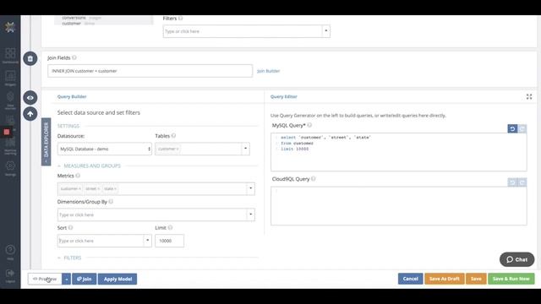Click the undo icon above MySQL Query
The image size is (541, 304).
pos(512,128)
